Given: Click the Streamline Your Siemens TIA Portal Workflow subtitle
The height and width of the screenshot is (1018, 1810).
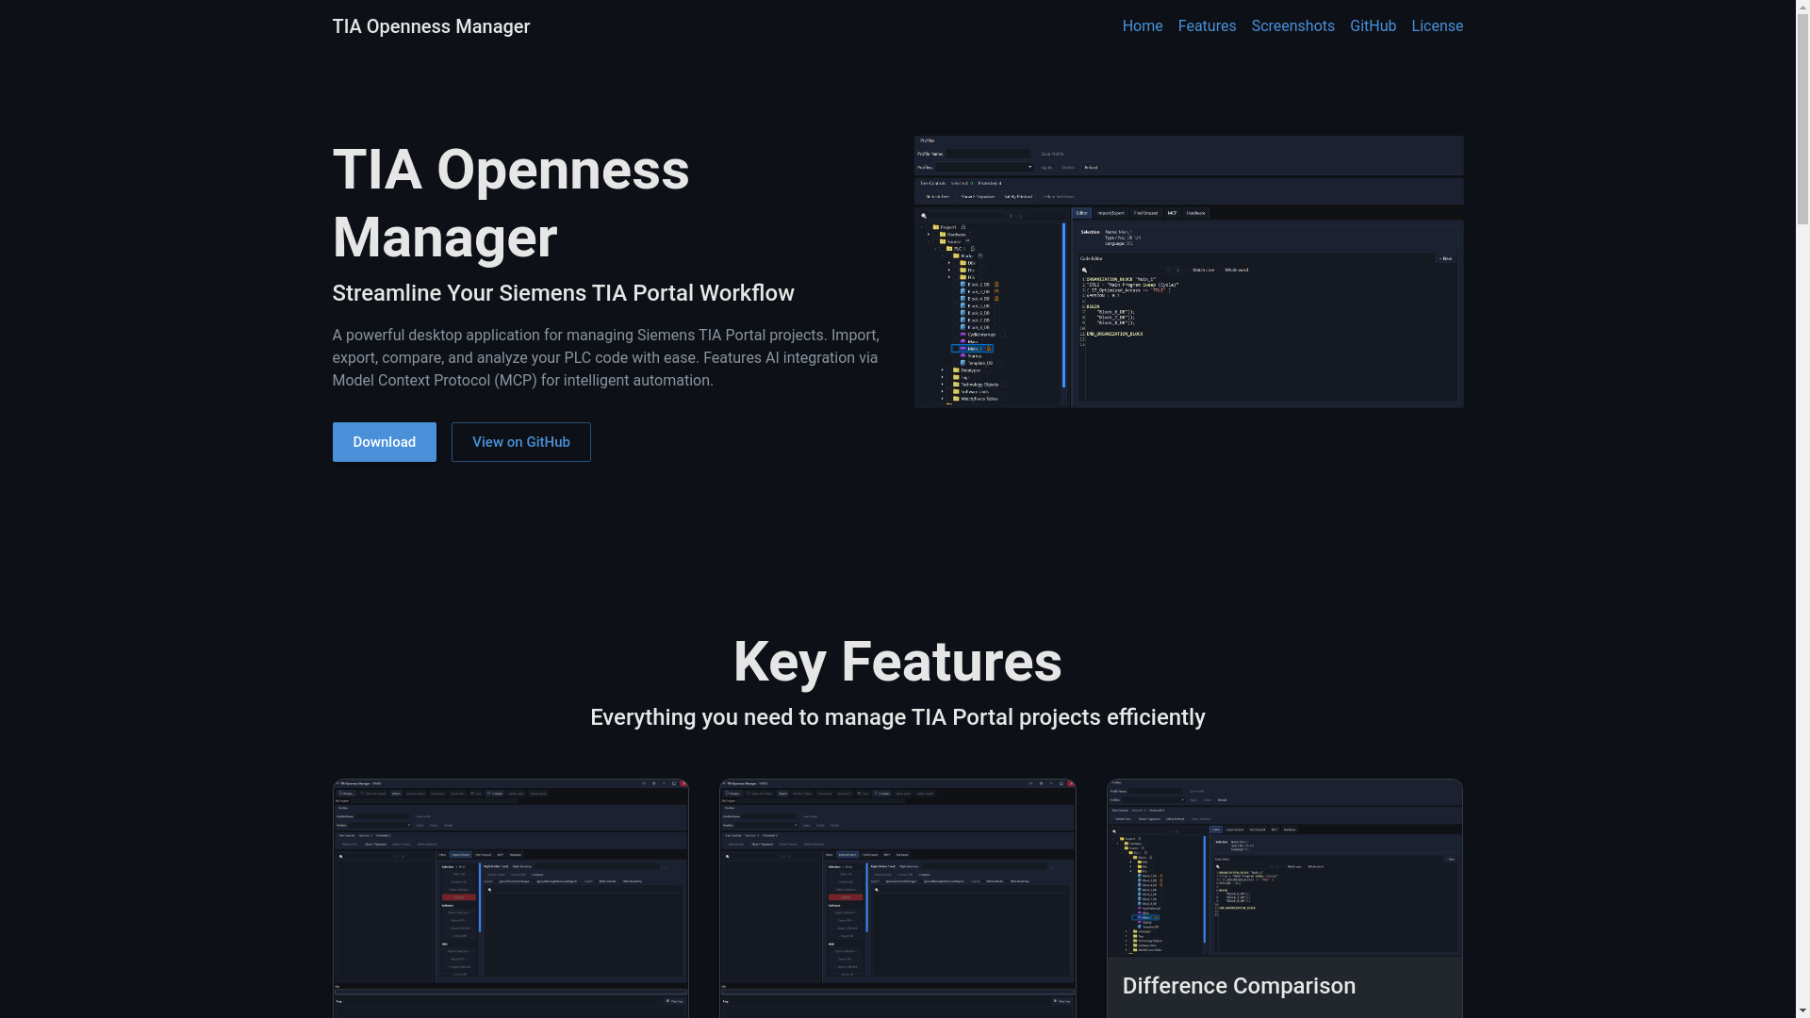Looking at the screenshot, I should point(563,293).
